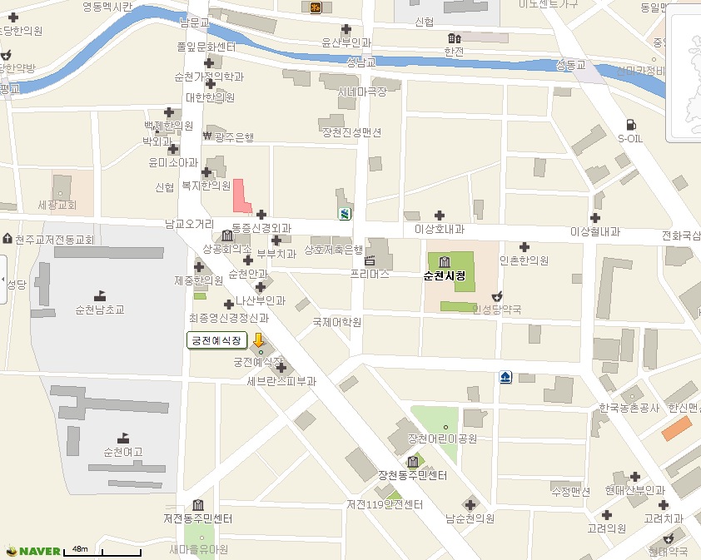Click the orange highlighted building near 한신맨션
Viewport: 701px width, 560px height.
(x=677, y=429)
